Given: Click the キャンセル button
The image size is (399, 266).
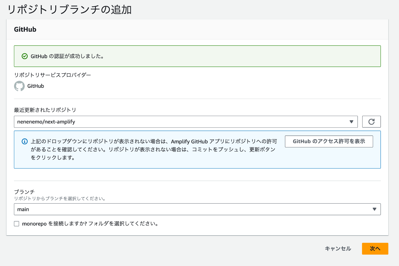Looking at the screenshot, I should coord(338,249).
